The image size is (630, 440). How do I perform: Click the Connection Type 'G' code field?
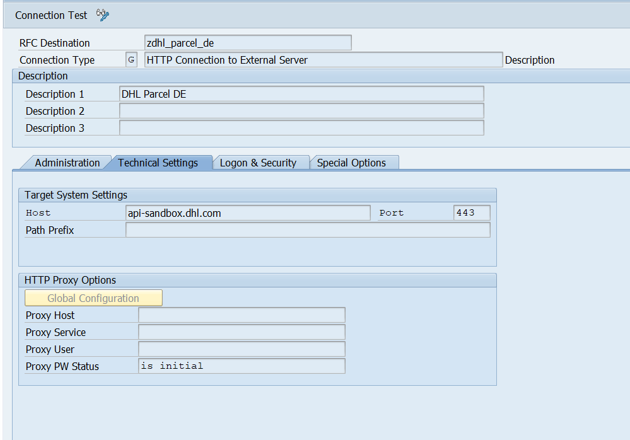(131, 60)
